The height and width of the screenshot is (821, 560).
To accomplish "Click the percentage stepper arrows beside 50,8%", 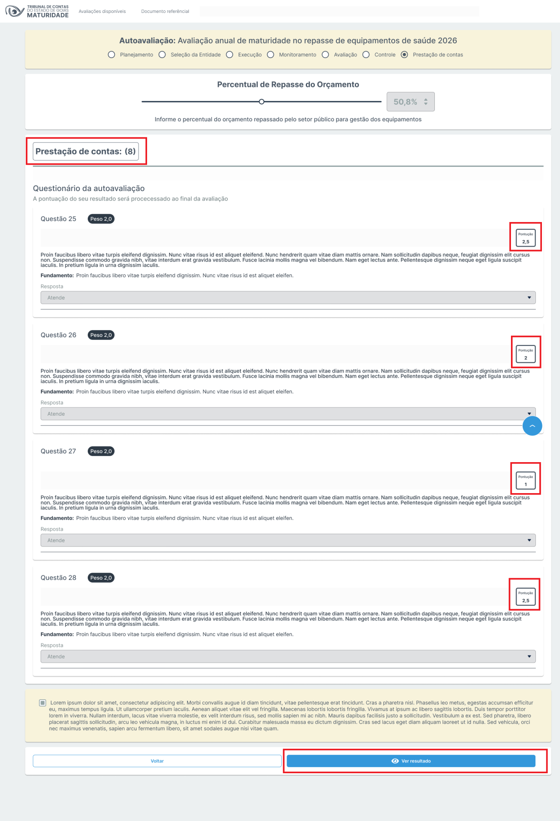I will point(426,102).
